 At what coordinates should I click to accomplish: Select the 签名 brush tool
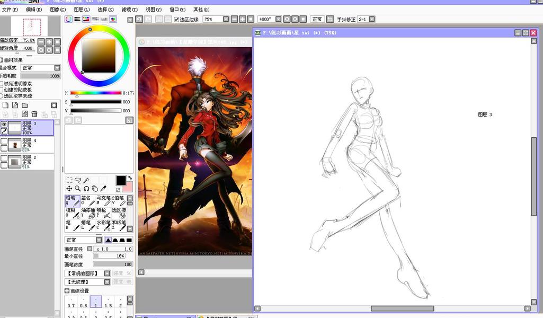pyautogui.click(x=88, y=200)
